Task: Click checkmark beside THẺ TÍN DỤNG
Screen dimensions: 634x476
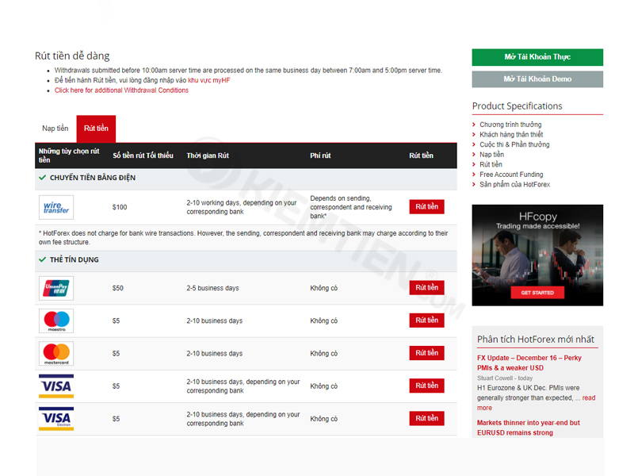Action: [42, 259]
